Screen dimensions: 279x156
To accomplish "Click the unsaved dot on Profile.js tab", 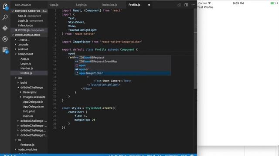I will (149, 5).
